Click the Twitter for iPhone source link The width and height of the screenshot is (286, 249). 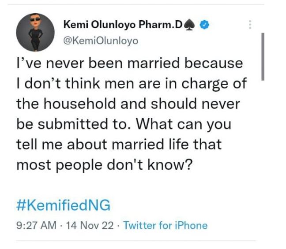point(165,226)
